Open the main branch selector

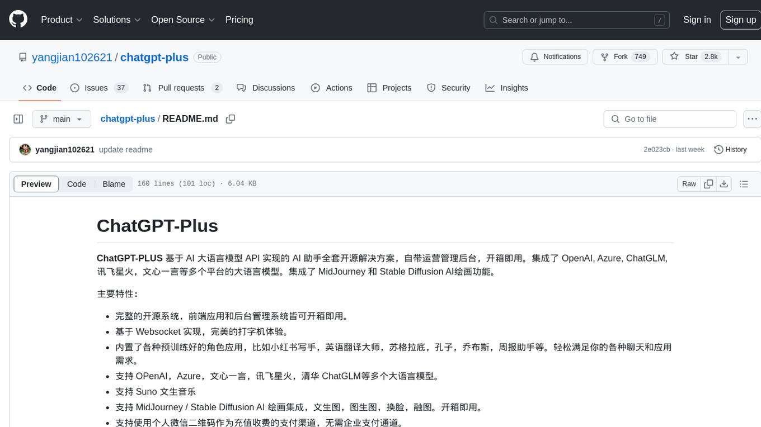(62, 119)
